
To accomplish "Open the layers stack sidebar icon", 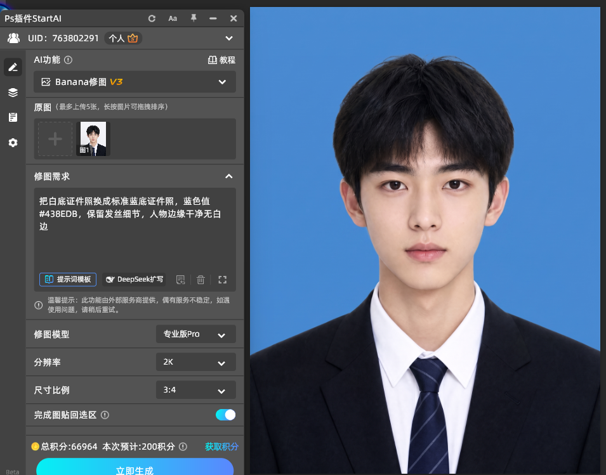I will [13, 93].
